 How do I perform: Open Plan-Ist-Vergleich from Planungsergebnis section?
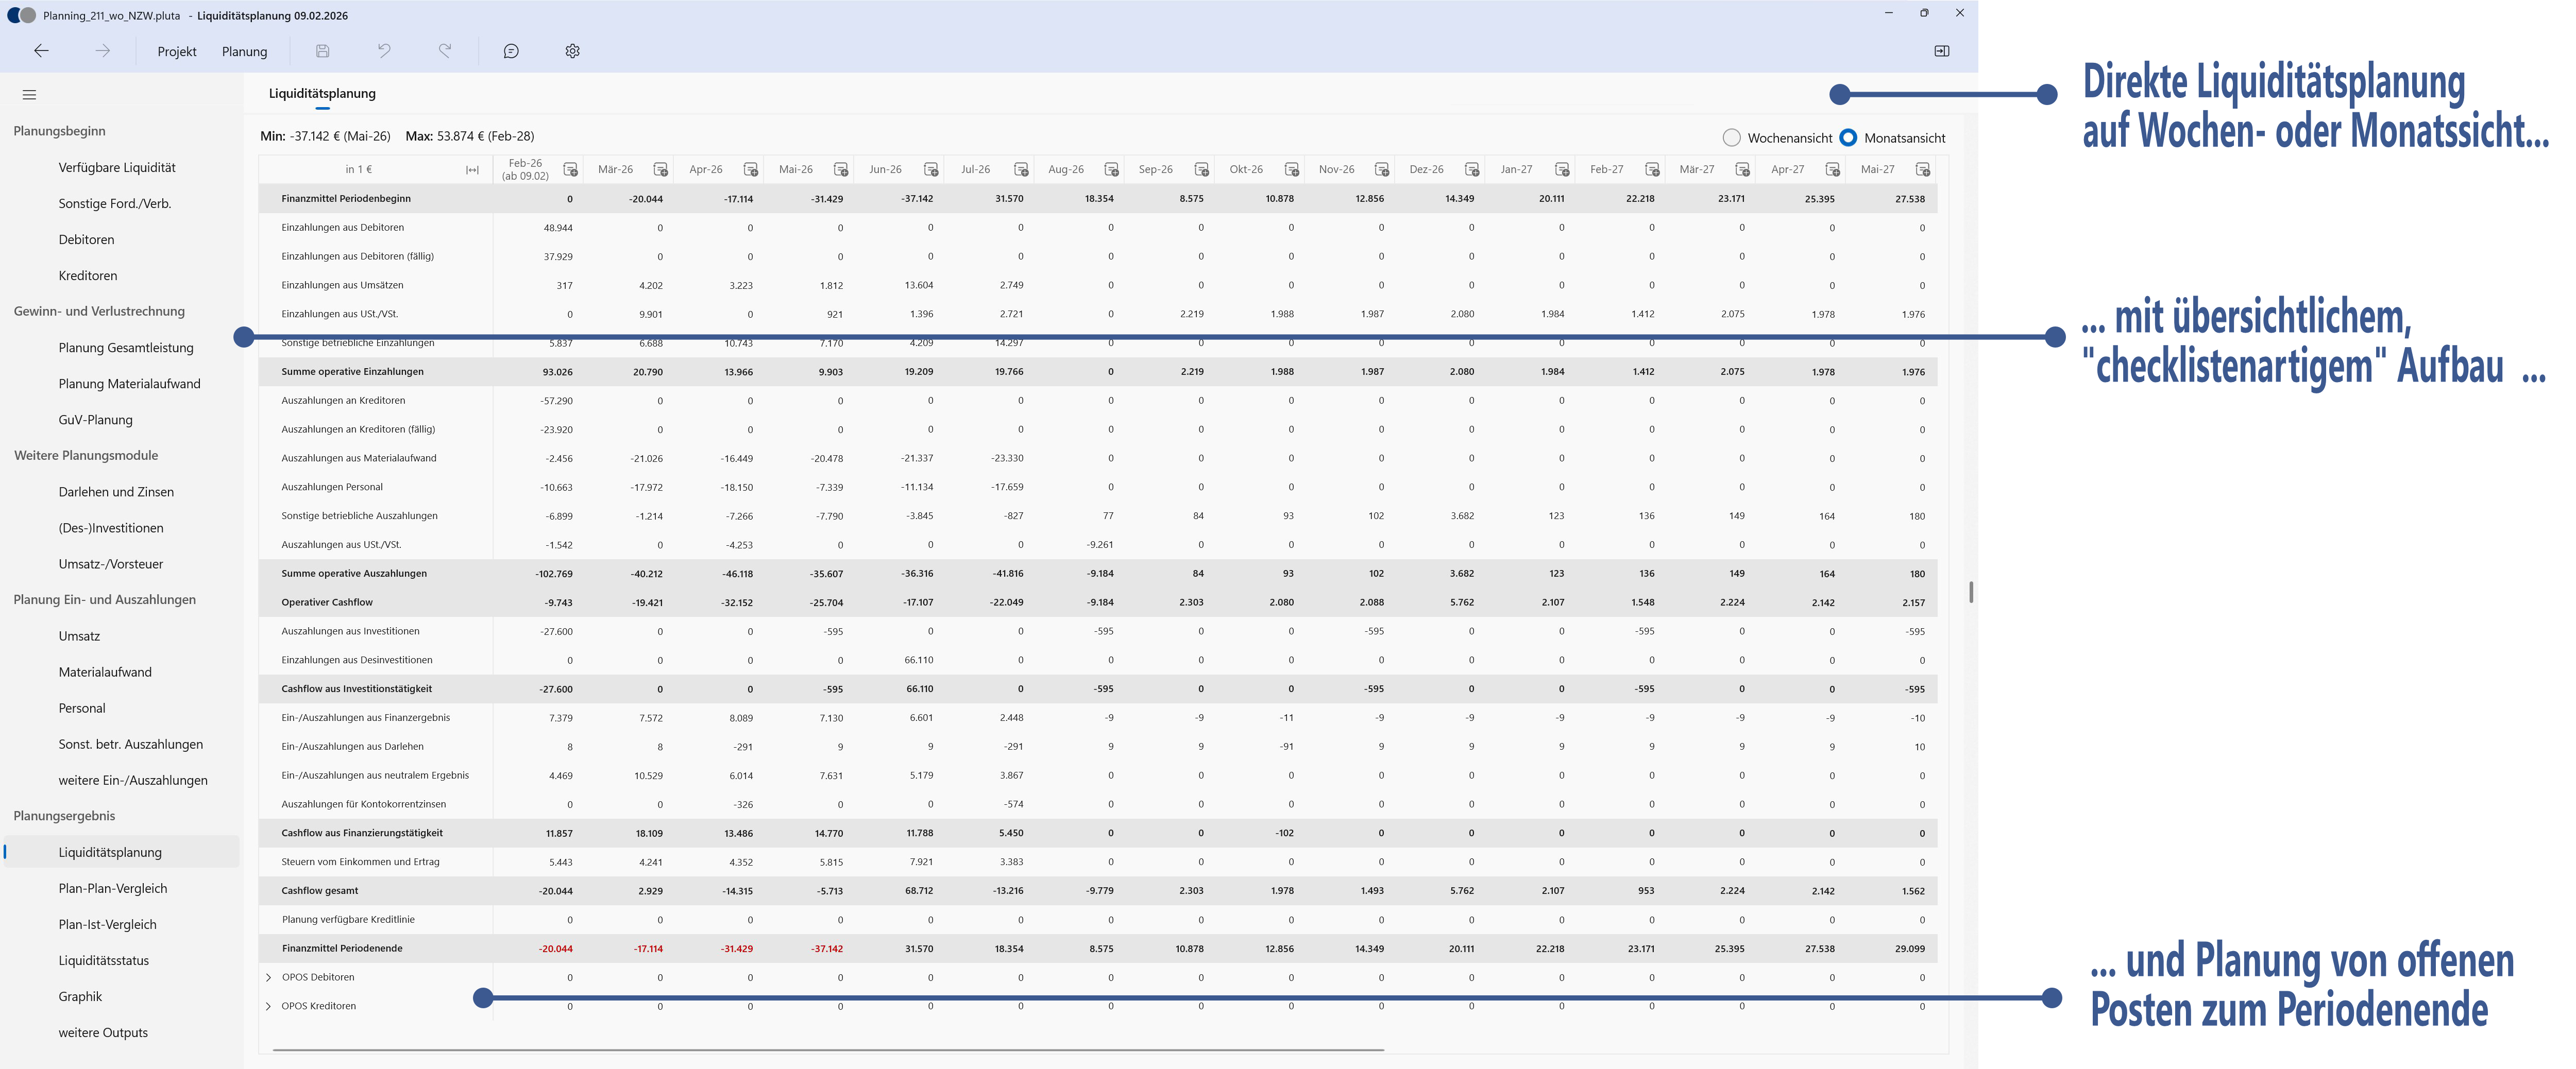click(x=106, y=924)
